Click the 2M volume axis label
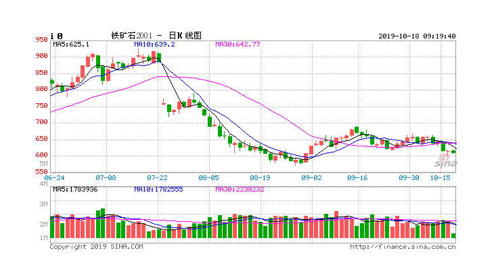The width and height of the screenshot is (496, 261). point(44,225)
